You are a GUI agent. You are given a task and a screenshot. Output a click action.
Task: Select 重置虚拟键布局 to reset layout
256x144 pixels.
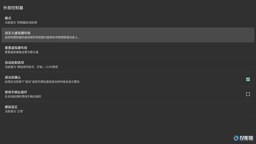point(128,50)
